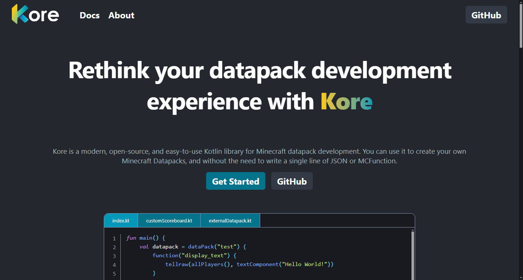Image resolution: width=523 pixels, height=280 pixels.
Task: Click the paragraph starting "Kore is a modern"
Action: pyautogui.click(x=259, y=156)
